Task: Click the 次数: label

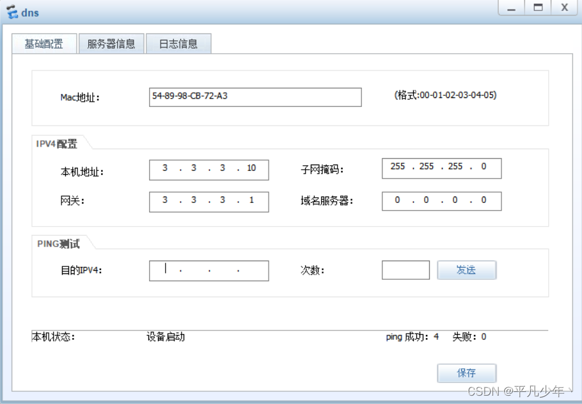Action: (313, 270)
